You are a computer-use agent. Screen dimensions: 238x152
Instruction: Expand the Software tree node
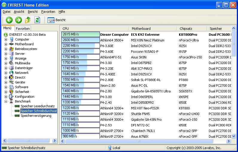pyautogui.click(x=6, y=87)
